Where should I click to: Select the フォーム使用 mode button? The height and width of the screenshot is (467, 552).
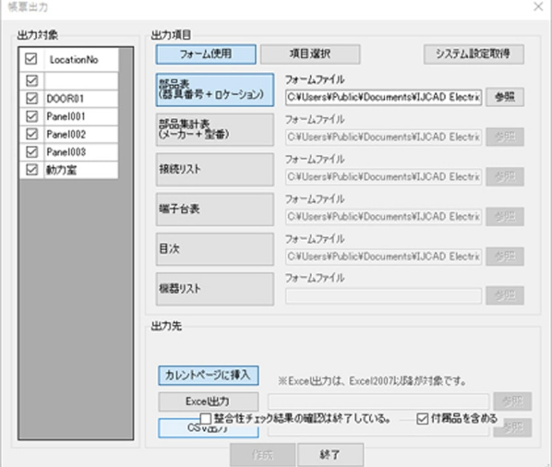point(206,54)
